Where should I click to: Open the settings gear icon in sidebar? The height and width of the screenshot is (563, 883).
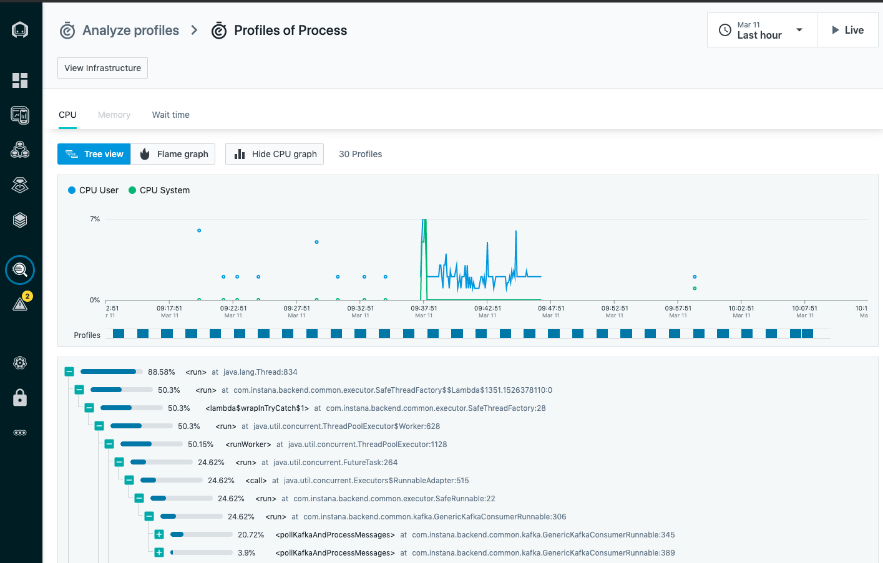point(20,363)
